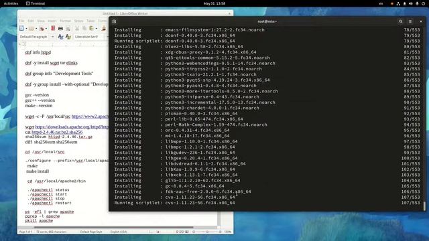Screen dimensions: 429x241
Task: Follow httpd-2.4.46.tar.bz2.sha256 link
Action: click(57, 132)
